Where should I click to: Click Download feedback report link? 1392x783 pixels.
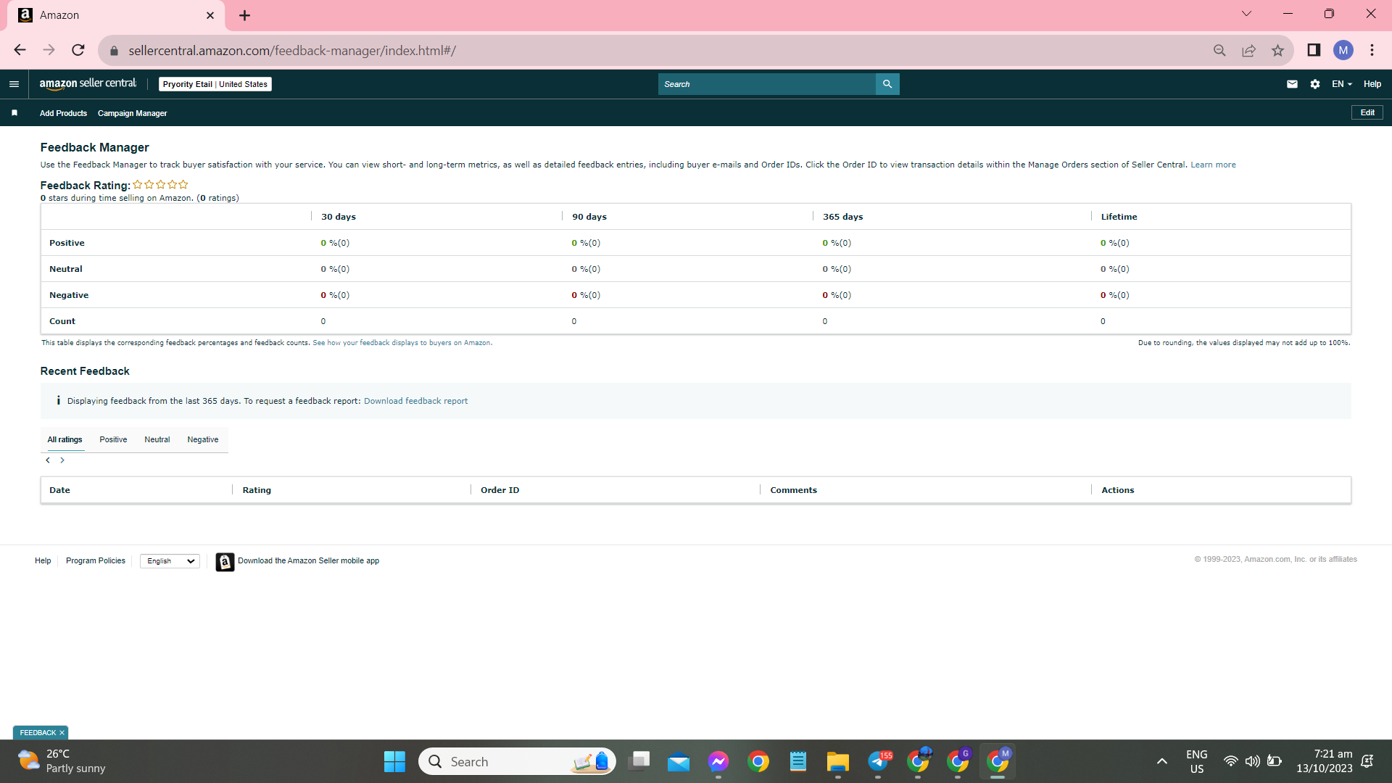coord(415,401)
